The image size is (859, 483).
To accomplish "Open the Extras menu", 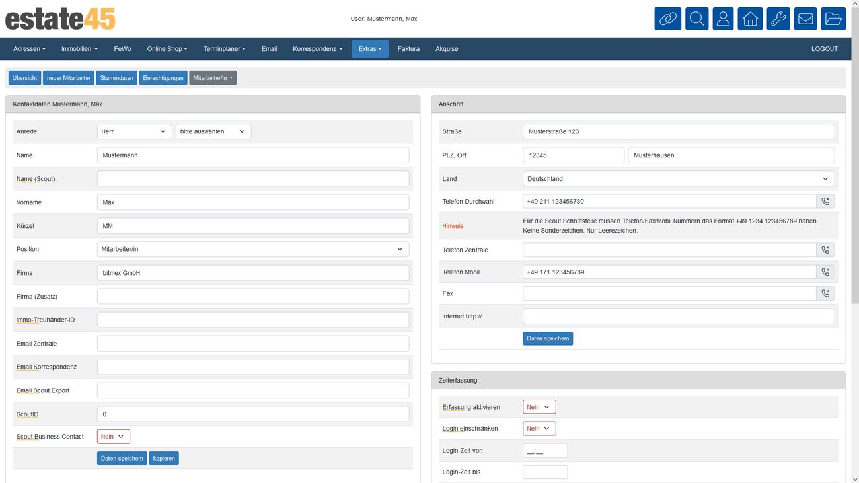I will (x=370, y=49).
